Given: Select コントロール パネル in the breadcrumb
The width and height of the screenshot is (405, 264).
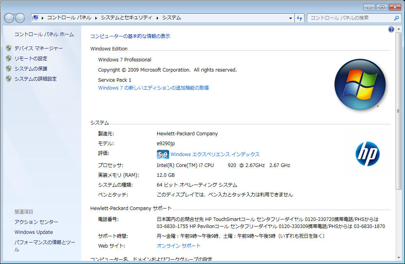Looking at the screenshot, I should [69, 18].
